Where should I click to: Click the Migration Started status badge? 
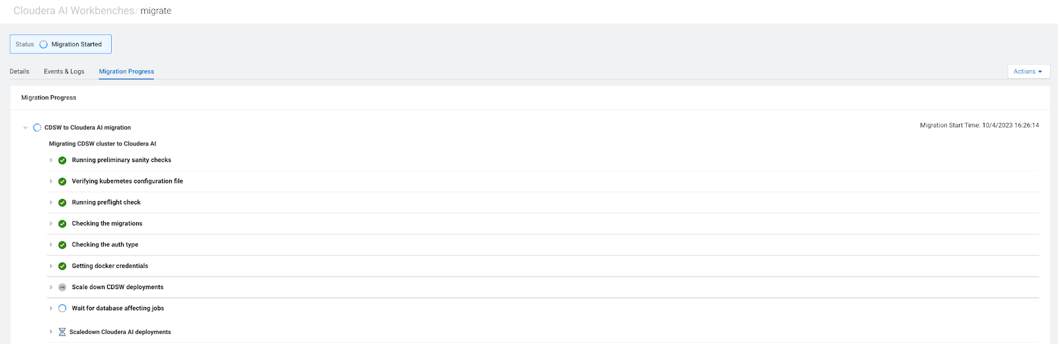coord(61,44)
